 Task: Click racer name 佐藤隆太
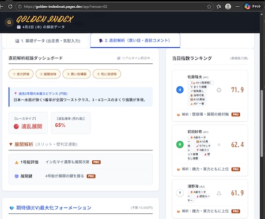pos(195,77)
